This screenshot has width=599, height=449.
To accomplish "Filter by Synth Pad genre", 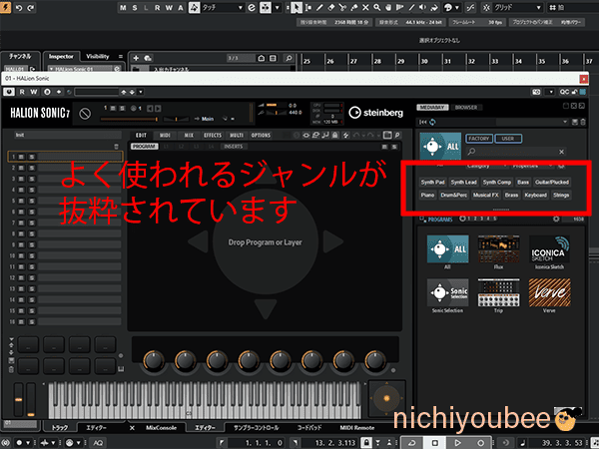I will 432,183.
